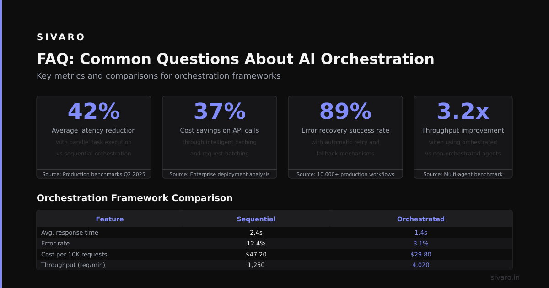The width and height of the screenshot is (549, 288).
Task: Open Source: Multi-agent benchmark footer
Action: point(463,174)
